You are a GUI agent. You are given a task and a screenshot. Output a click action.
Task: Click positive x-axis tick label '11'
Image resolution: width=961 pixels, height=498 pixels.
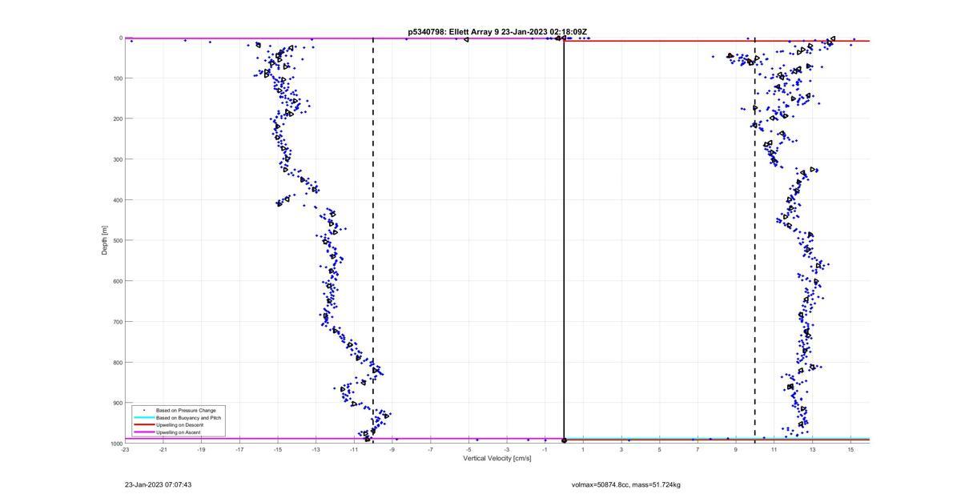coord(774,449)
